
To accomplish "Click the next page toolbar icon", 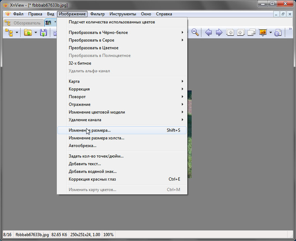I will coord(240,32).
